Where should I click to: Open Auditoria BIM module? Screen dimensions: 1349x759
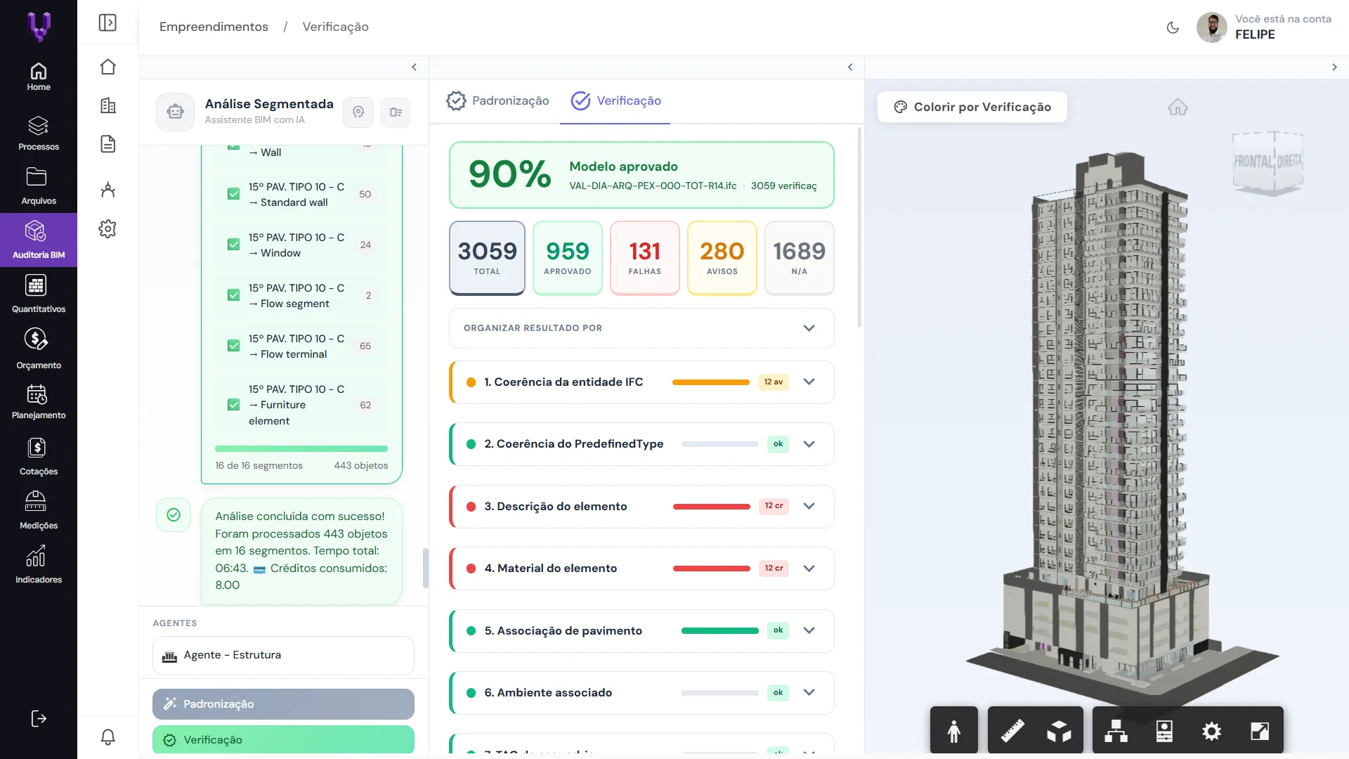(39, 240)
